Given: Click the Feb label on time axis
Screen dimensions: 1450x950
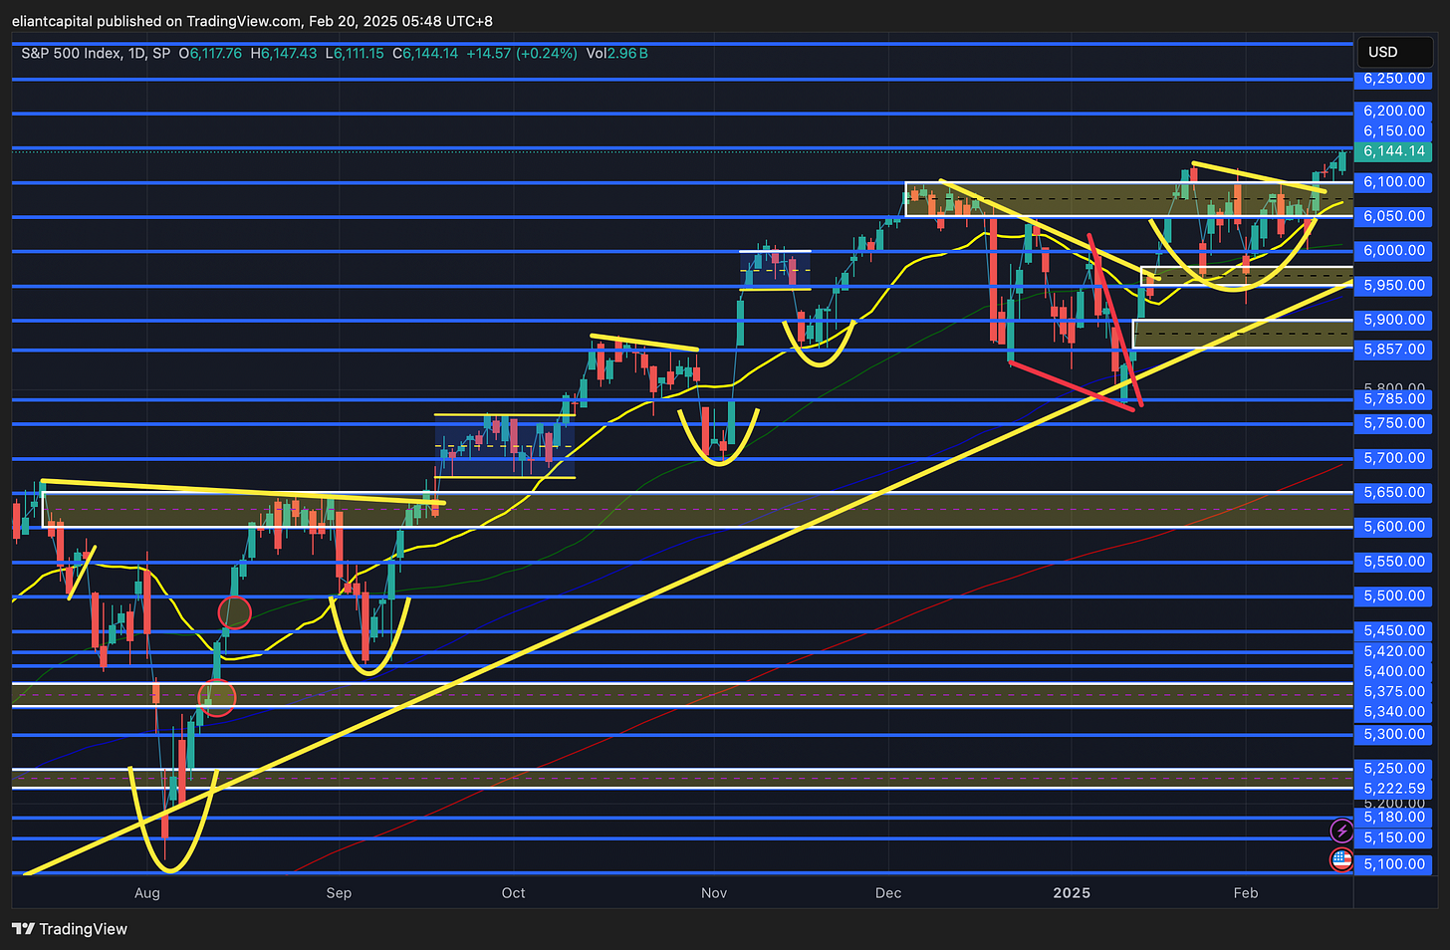Looking at the screenshot, I should 1246,892.
